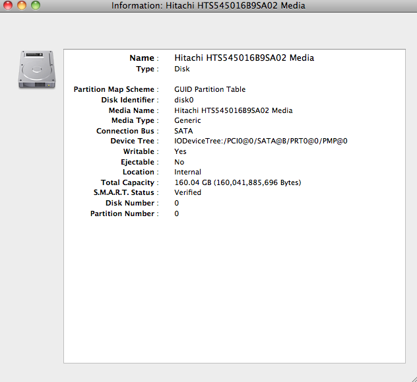This screenshot has width=417, height=382.
Task: Click the Partition Number value '0'
Action: pyautogui.click(x=177, y=213)
